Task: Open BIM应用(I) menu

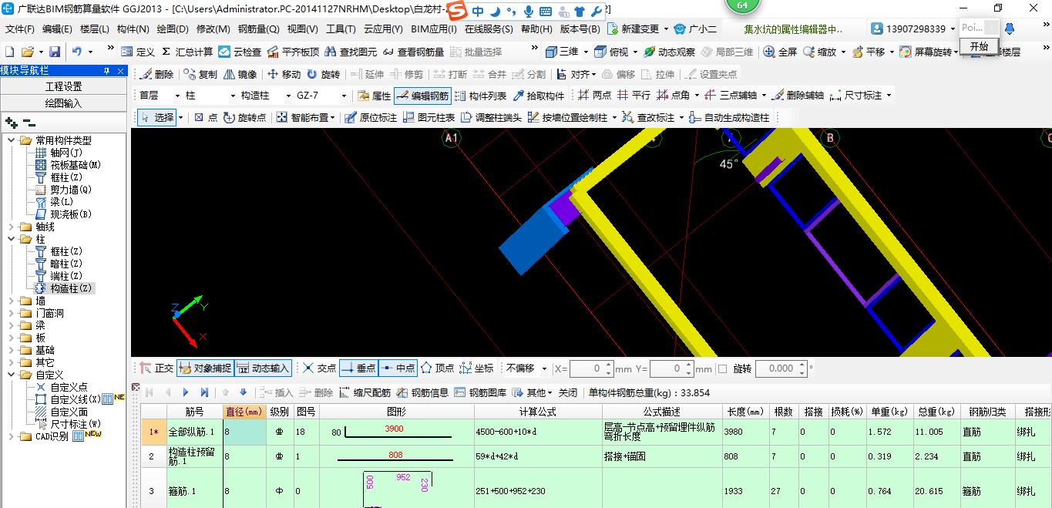Action: tap(434, 29)
